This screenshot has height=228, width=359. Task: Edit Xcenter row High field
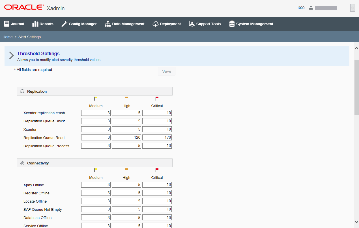click(x=126, y=129)
